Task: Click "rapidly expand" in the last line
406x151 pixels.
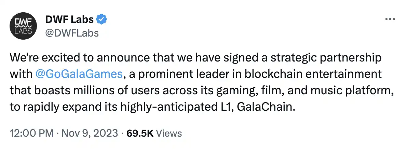Action: (58, 107)
